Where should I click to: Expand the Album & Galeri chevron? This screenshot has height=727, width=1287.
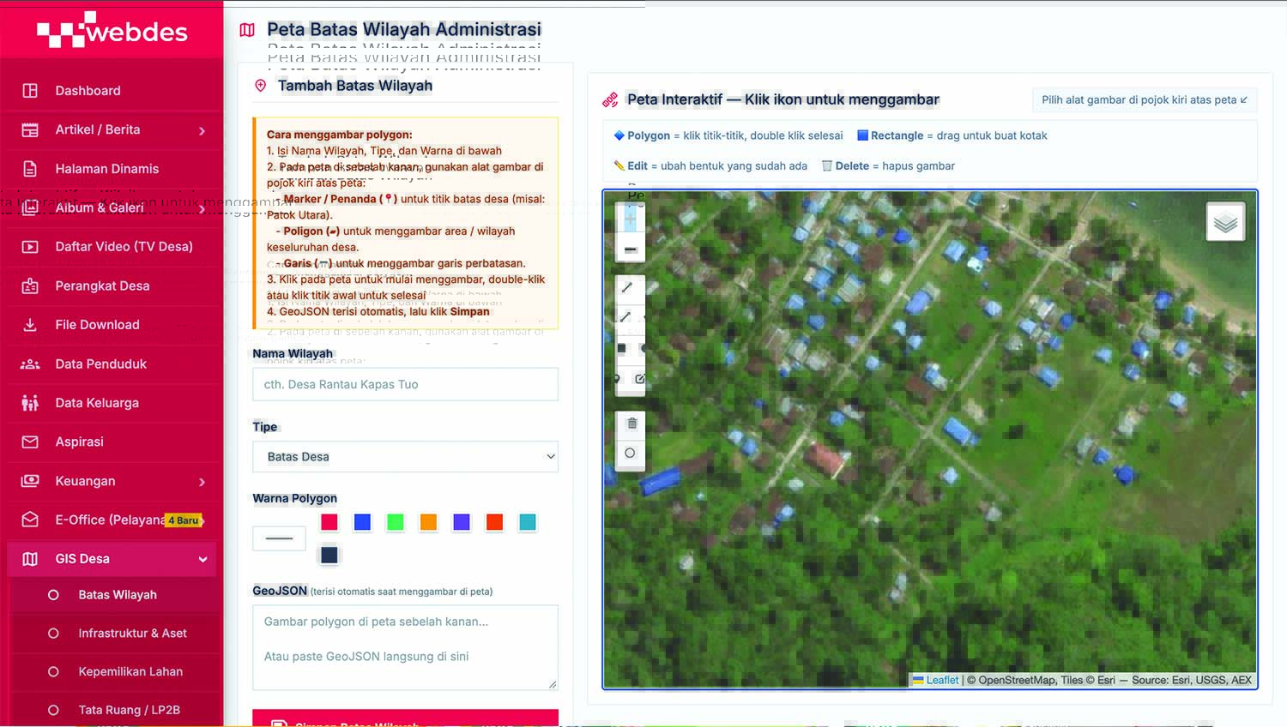pyautogui.click(x=202, y=208)
